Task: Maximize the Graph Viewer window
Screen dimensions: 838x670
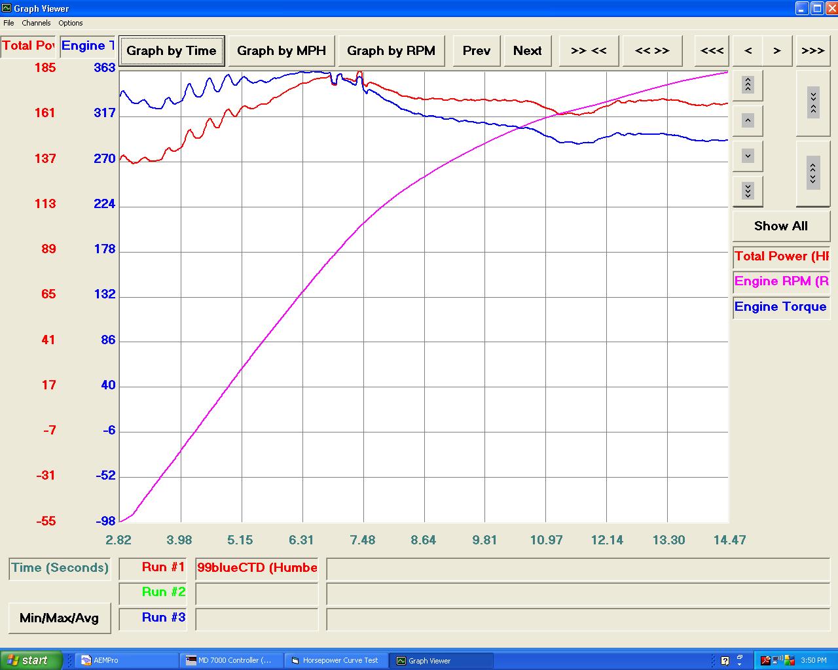Action: click(x=817, y=9)
